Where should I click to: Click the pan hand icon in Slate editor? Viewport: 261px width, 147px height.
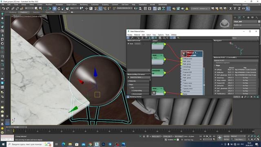coord(242,97)
